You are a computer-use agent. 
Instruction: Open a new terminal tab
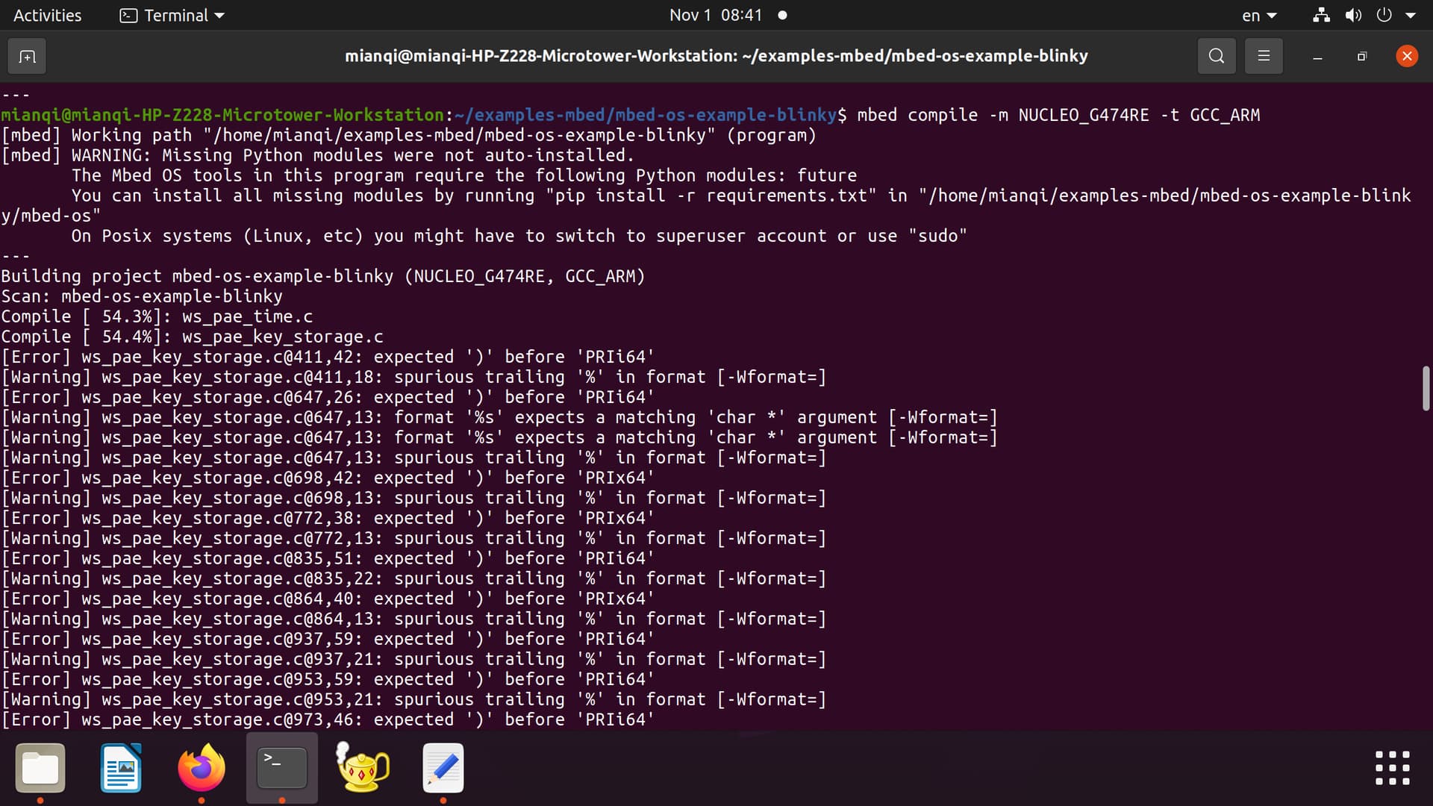click(27, 57)
